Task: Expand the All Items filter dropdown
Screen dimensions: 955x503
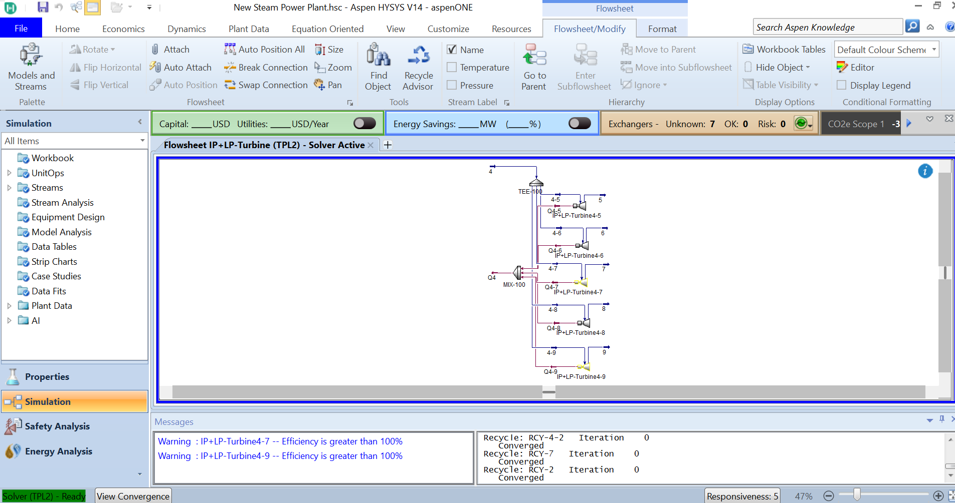Action: point(142,141)
